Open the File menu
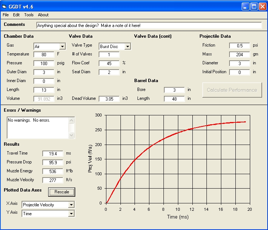Screen dimensions: 268x230 [x=6, y=15]
